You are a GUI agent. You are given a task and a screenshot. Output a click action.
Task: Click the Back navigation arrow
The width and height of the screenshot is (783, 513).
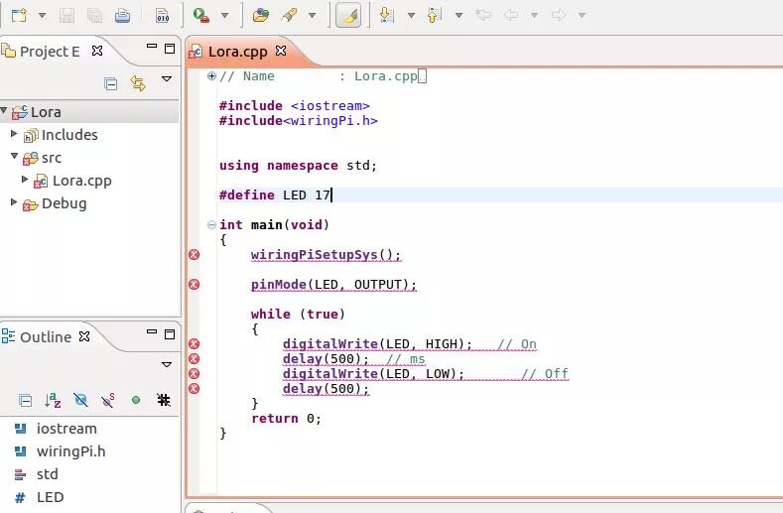pos(510,15)
